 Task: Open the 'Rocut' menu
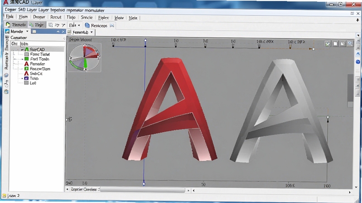coord(56,17)
